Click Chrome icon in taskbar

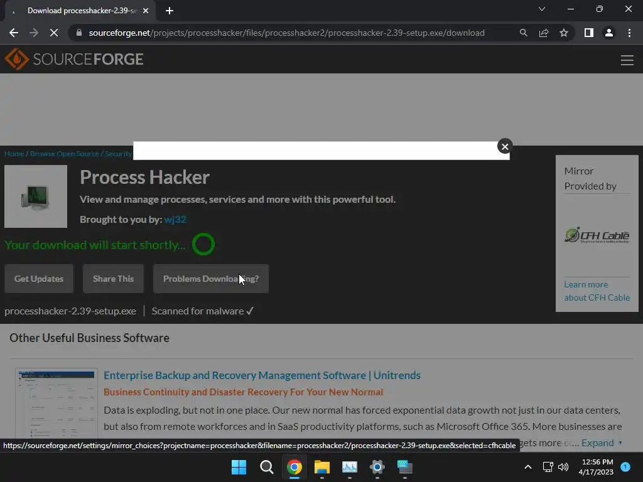pyautogui.click(x=294, y=467)
